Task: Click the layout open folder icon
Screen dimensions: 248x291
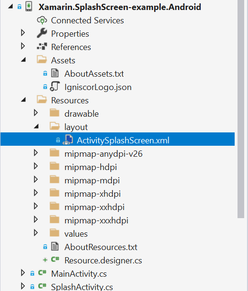Action: (55, 126)
